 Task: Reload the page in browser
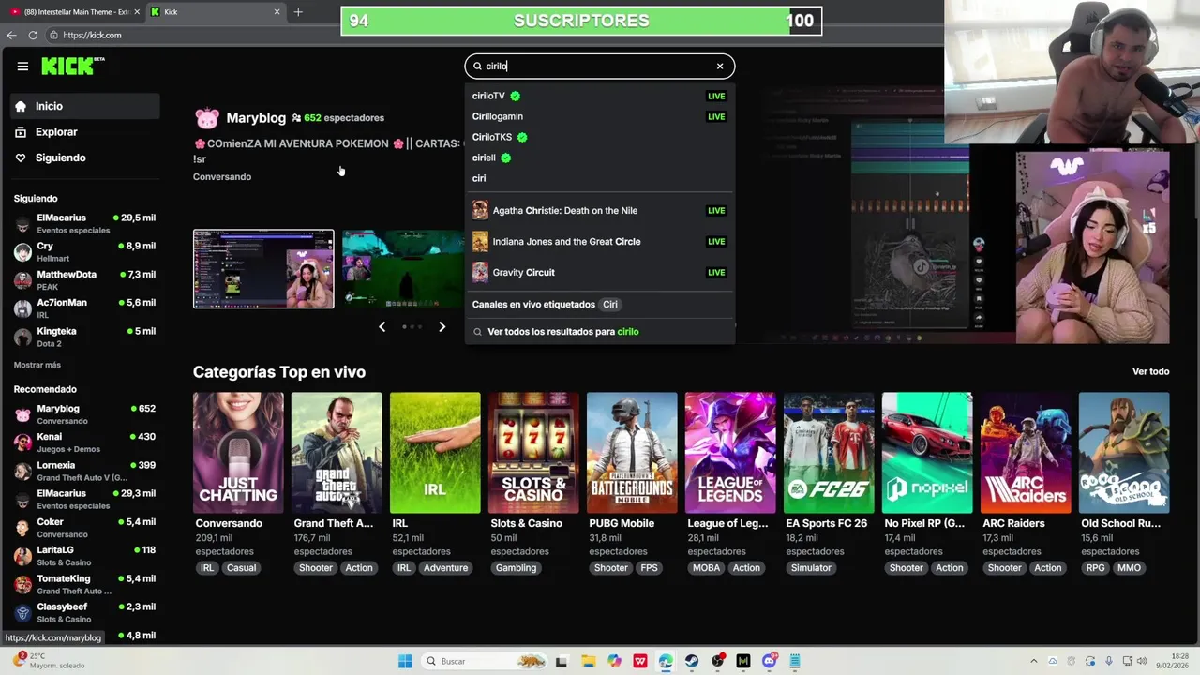pos(33,36)
